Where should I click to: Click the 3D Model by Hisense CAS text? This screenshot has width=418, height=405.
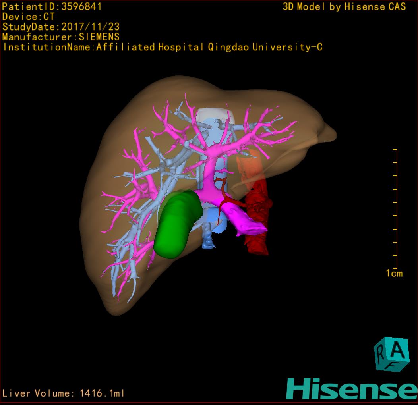click(344, 6)
